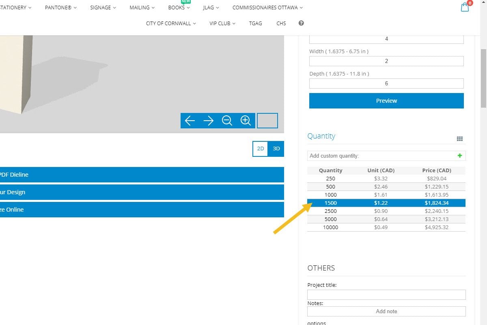Image resolution: width=487 pixels, height=325 pixels.
Task: Click the green plus to add quantity
Action: (459, 156)
